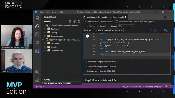Clear results with the eraser icon

155,30
